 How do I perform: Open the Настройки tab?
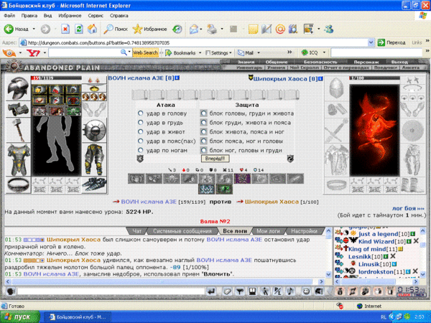pyautogui.click(x=304, y=231)
